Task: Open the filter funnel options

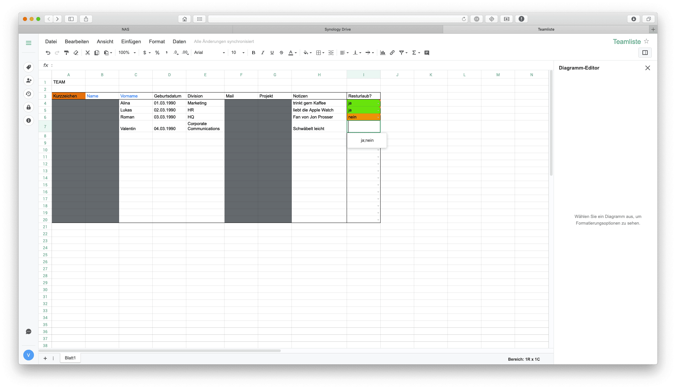Action: pyautogui.click(x=403, y=53)
